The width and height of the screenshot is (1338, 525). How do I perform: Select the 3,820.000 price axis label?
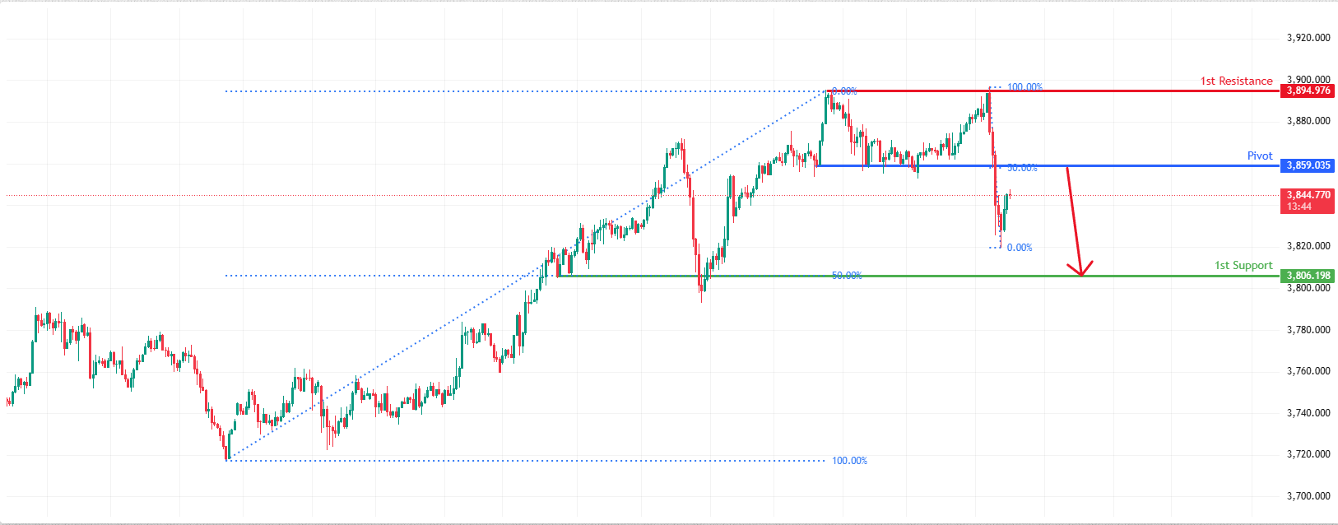[x=1308, y=246]
